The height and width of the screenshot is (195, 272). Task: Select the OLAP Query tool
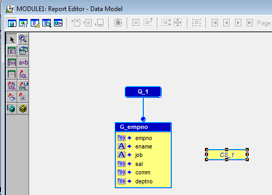(23, 108)
